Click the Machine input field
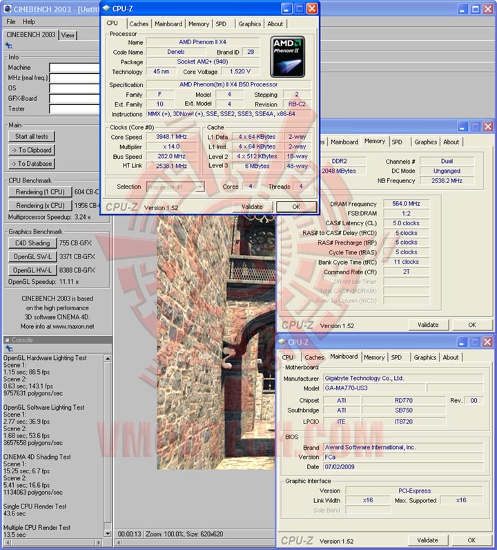This screenshot has height=550, width=497. pyautogui.click(x=75, y=68)
